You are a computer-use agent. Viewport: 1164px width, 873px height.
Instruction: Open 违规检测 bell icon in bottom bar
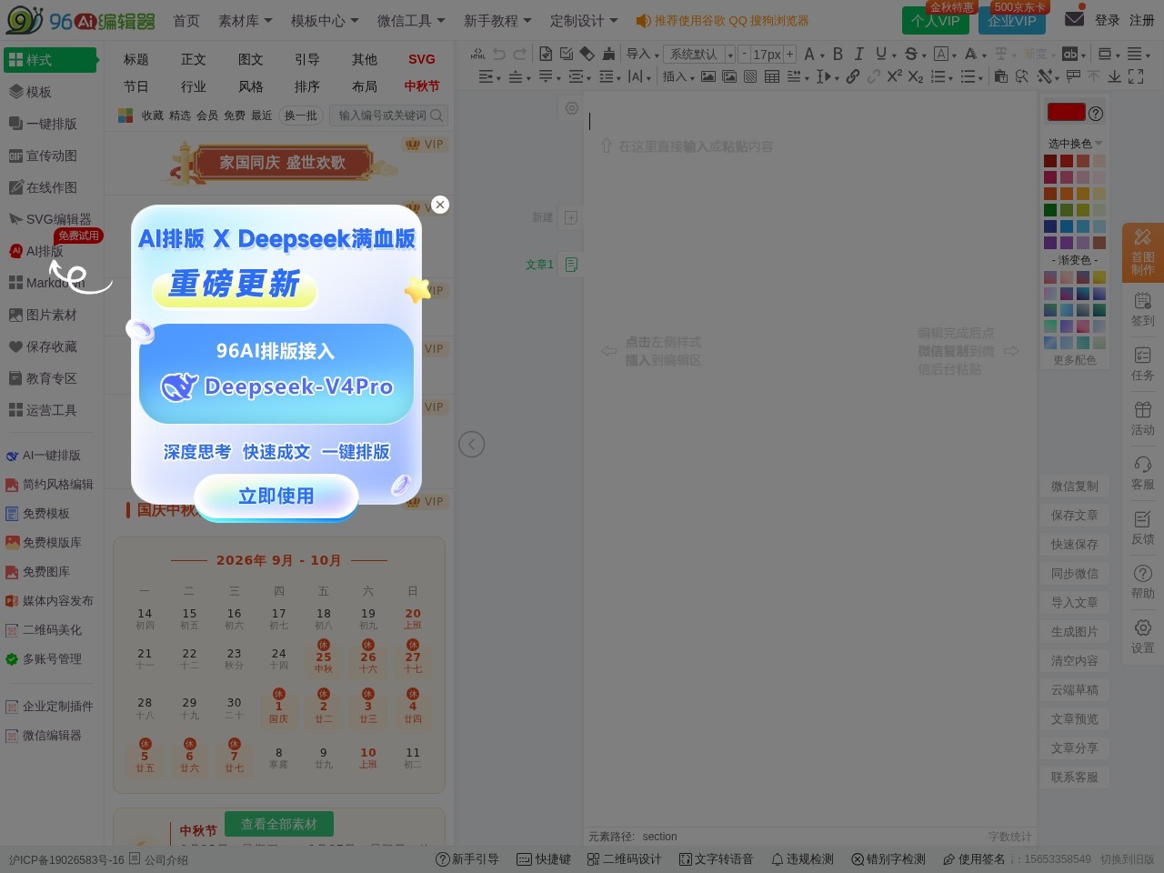click(802, 859)
